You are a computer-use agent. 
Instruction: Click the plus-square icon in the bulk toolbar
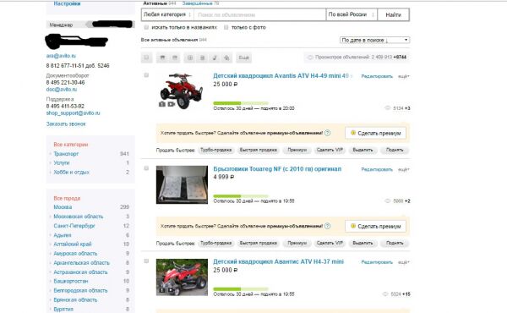pyautogui.click(x=190, y=58)
